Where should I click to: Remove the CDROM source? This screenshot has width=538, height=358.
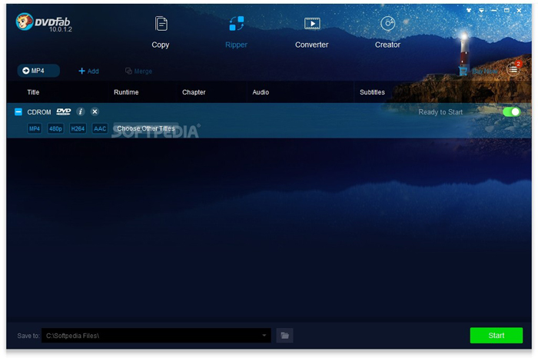[x=95, y=111]
